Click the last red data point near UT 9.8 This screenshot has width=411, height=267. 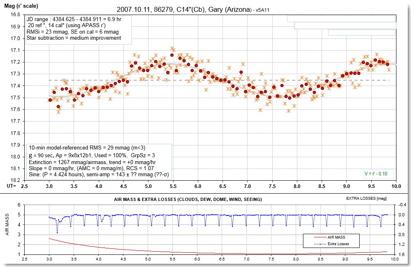388,64
